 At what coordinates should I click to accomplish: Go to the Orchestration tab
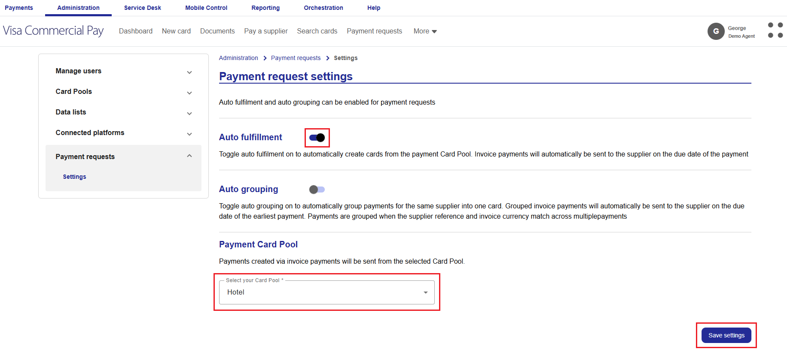click(x=323, y=8)
